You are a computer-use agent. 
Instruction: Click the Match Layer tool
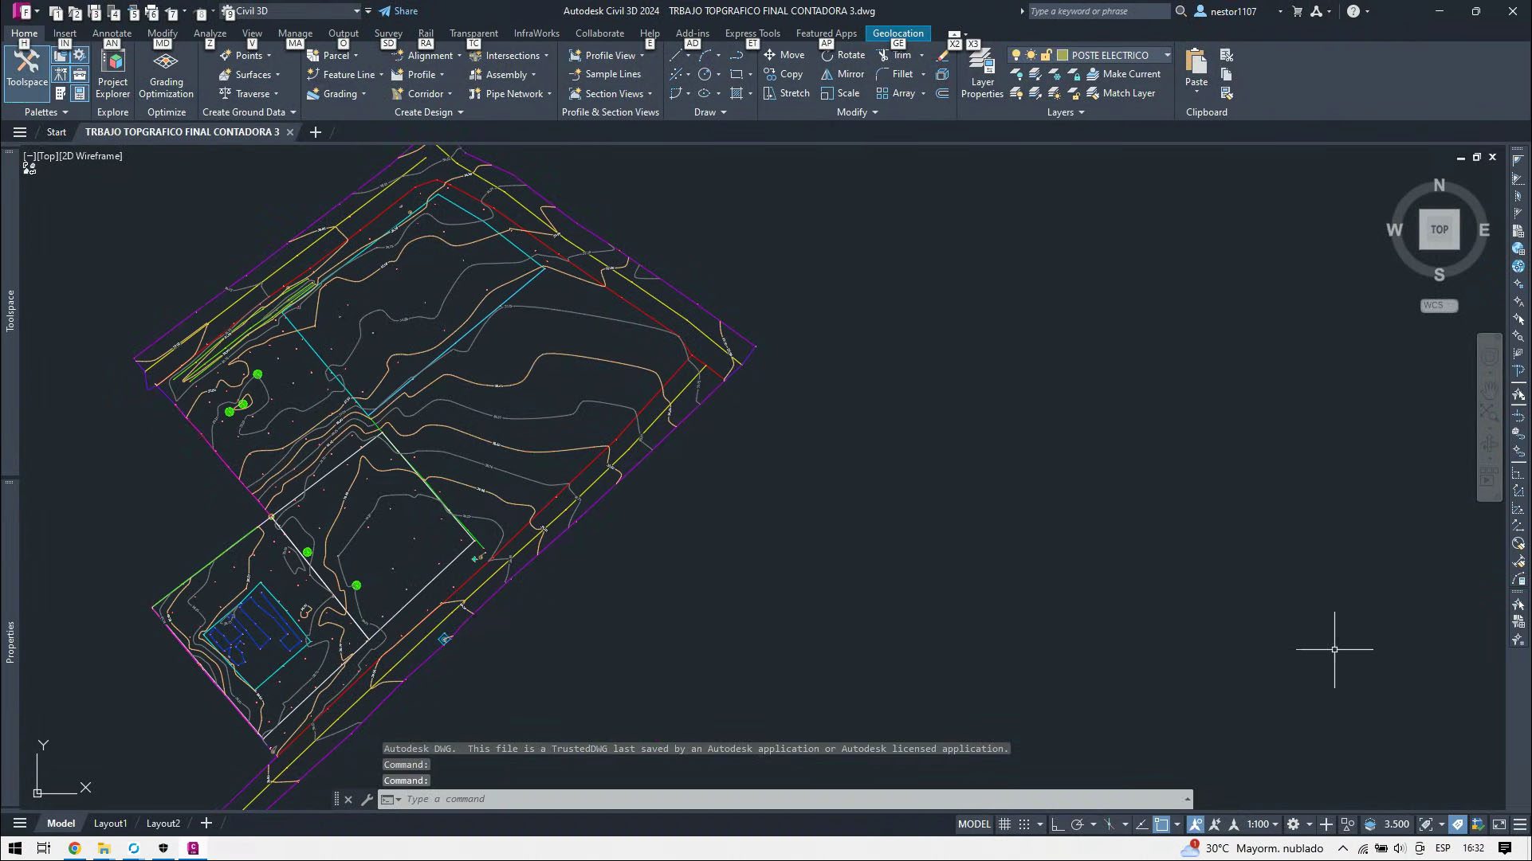(x=1120, y=93)
